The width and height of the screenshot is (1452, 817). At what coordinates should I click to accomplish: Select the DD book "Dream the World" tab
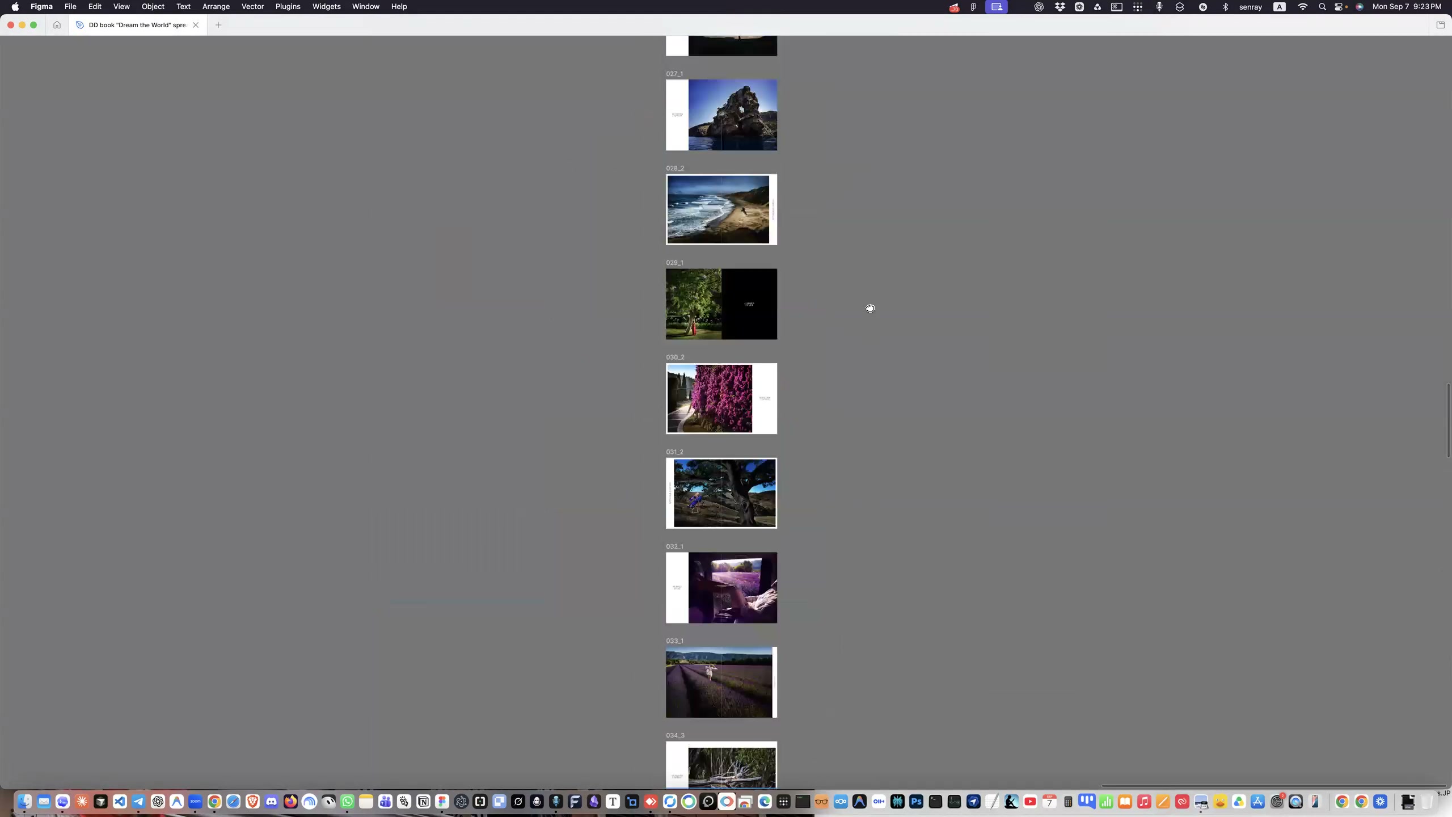137,25
